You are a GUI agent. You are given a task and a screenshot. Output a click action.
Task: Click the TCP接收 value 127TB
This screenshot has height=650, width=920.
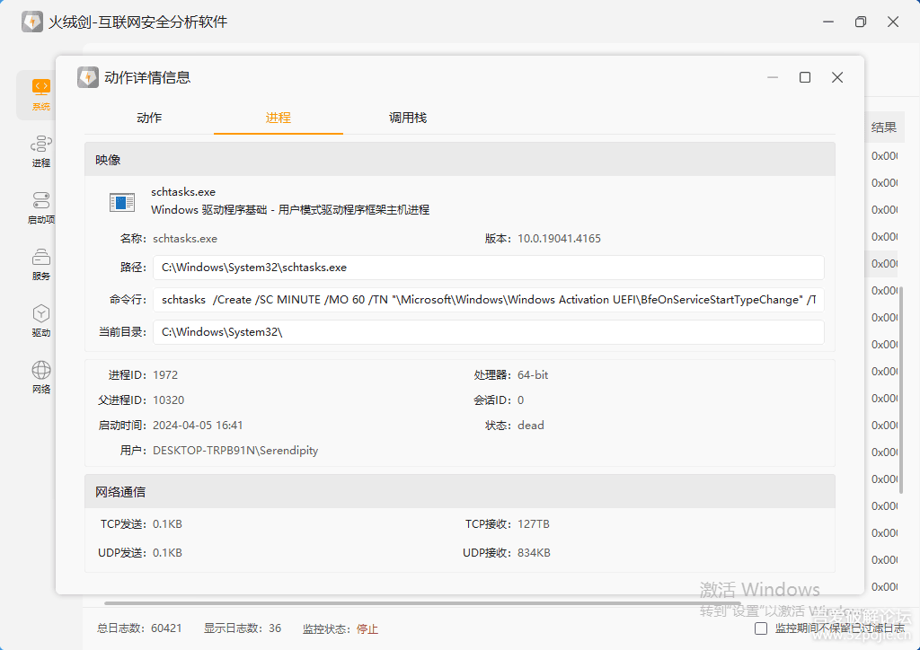(x=534, y=524)
